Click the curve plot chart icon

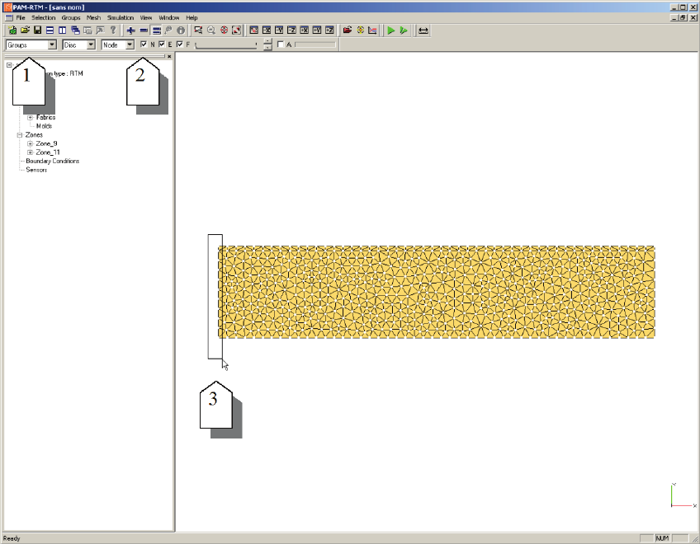pyautogui.click(x=373, y=30)
